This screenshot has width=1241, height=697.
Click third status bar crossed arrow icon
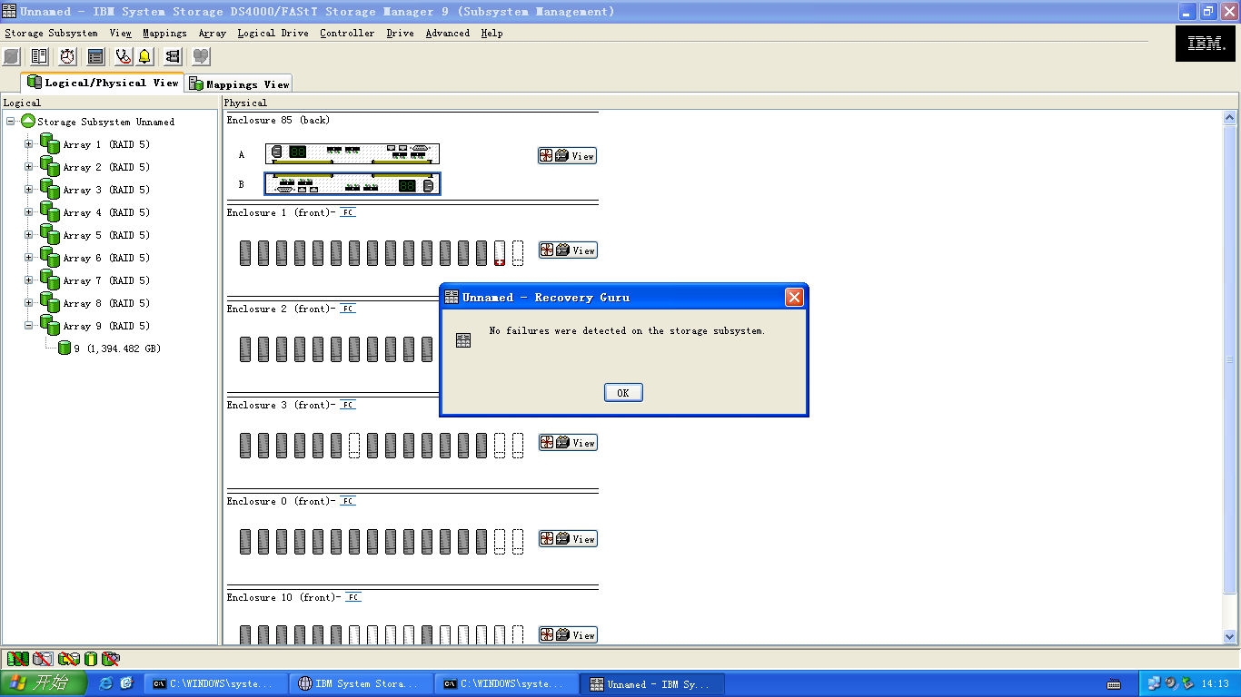(68, 659)
